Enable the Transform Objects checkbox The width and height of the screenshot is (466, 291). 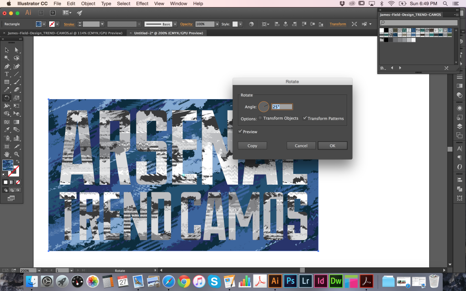pos(260,118)
